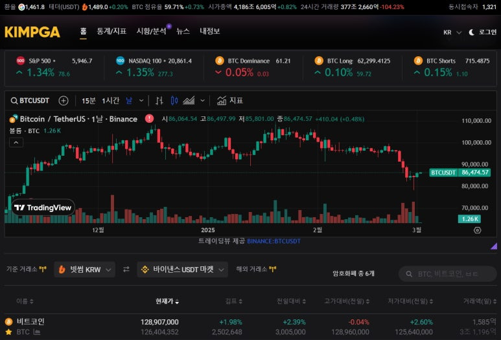Screen dimensions: 501x340
Task: Expand the chart style dropdown arrow
Action: (x=202, y=101)
